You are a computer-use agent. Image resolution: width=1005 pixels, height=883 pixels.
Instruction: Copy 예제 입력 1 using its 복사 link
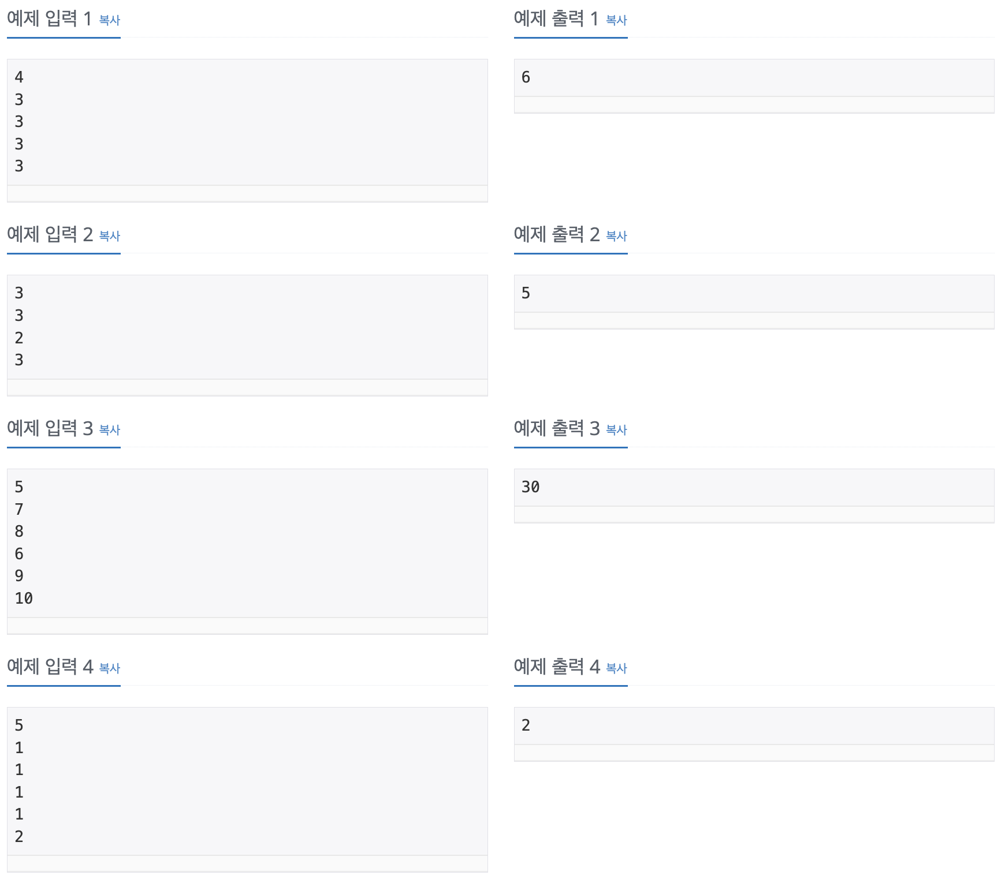109,20
